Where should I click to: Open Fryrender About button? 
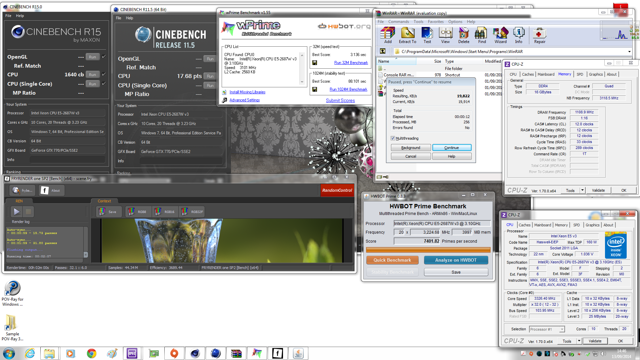pyautogui.click(x=51, y=190)
